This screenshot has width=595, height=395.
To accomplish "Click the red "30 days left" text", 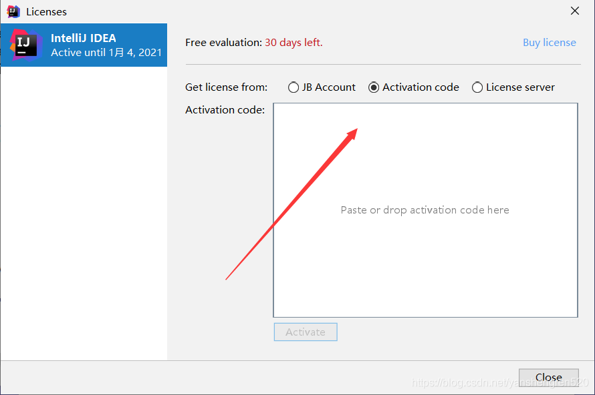I will point(293,43).
